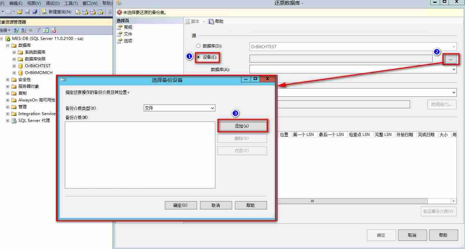Click 帮助 at bottom of 还原数据库 dialog
Image resolution: width=465 pixels, height=249 pixels.
pyautogui.click(x=443, y=235)
